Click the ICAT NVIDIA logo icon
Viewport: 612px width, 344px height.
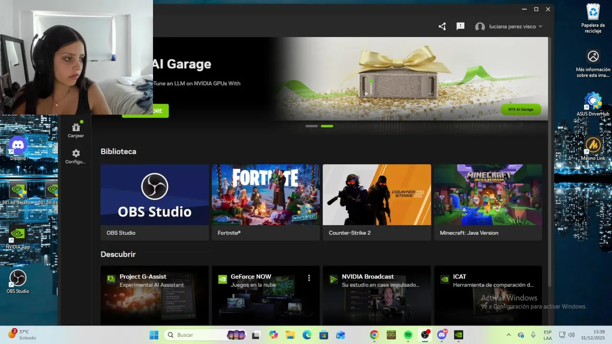445,279
